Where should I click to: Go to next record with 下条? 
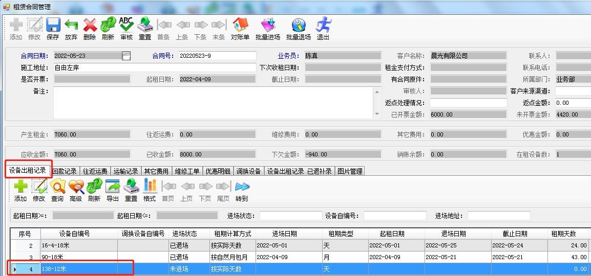click(x=201, y=25)
